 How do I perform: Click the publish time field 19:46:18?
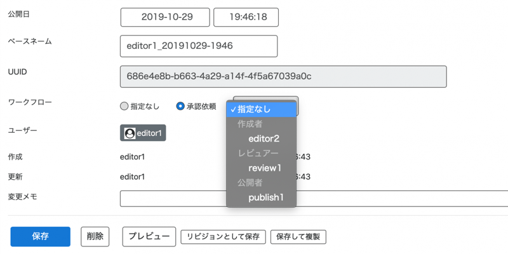click(x=246, y=17)
